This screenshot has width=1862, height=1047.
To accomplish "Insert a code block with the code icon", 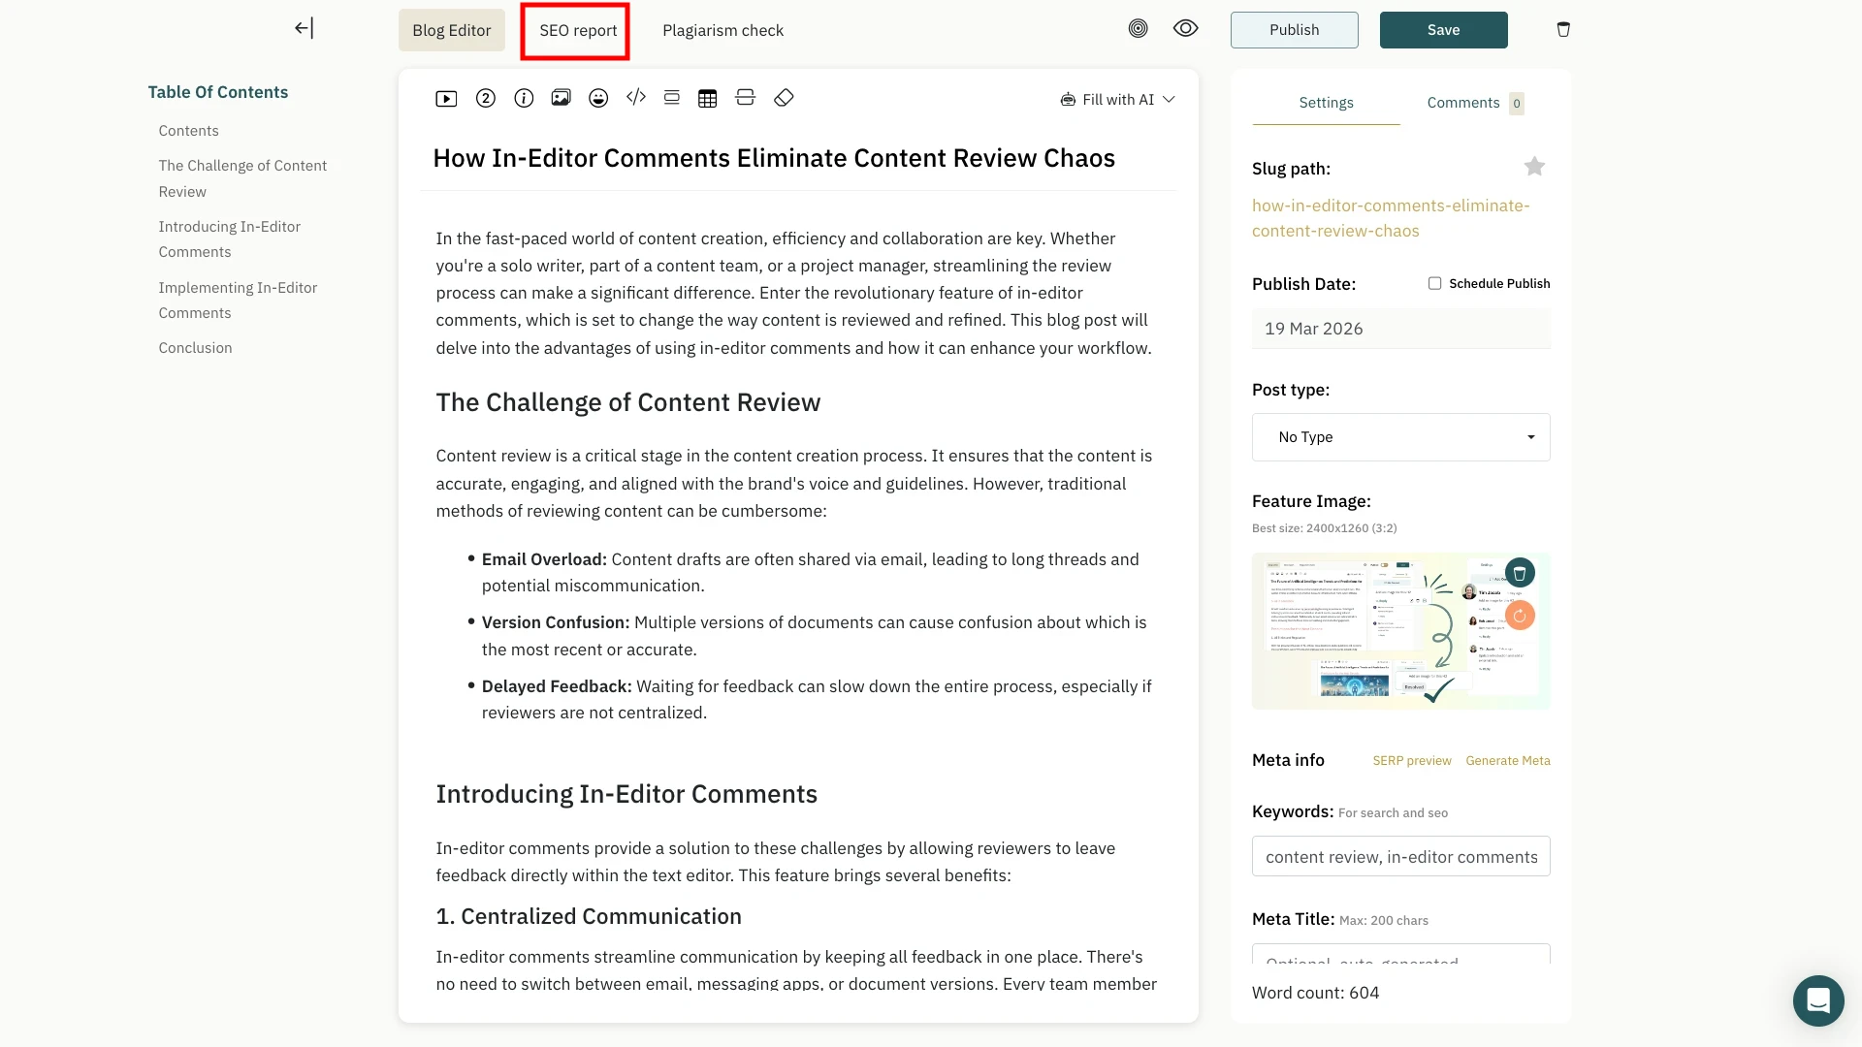I will 636,97.
